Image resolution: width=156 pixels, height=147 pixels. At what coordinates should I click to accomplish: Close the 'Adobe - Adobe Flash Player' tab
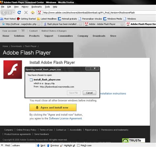pyautogui.click(x=122, y=24)
